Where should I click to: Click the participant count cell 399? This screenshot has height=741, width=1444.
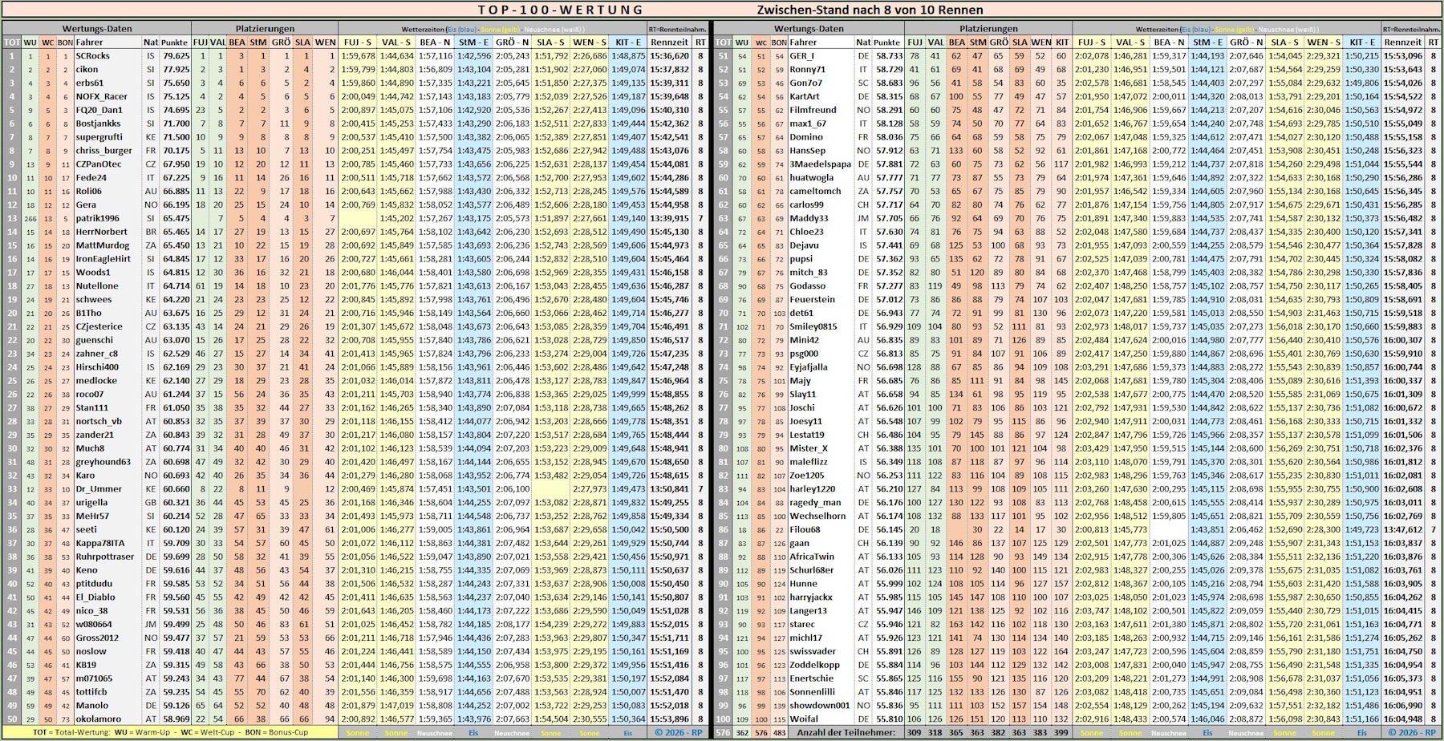1061,732
